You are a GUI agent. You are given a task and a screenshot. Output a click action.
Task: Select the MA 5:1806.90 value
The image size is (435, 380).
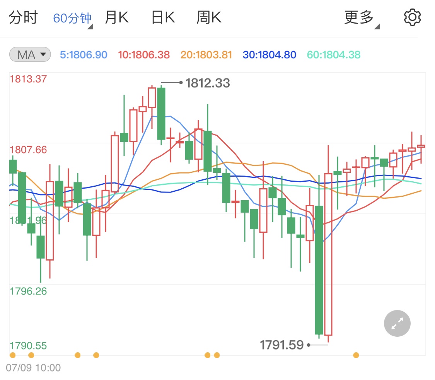tap(84, 55)
